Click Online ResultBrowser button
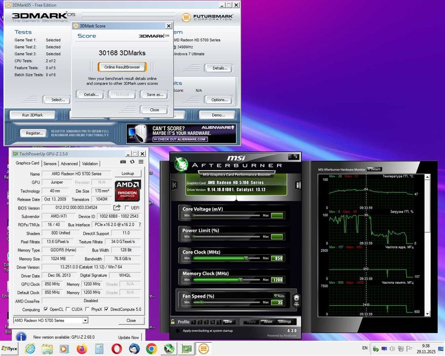This screenshot has width=445, height=356. [122, 67]
